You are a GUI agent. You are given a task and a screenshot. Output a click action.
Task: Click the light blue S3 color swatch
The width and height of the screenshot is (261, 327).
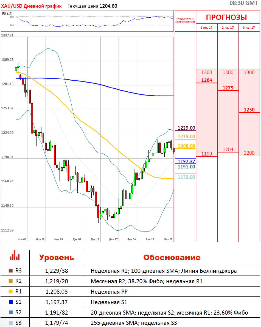pos(11,323)
